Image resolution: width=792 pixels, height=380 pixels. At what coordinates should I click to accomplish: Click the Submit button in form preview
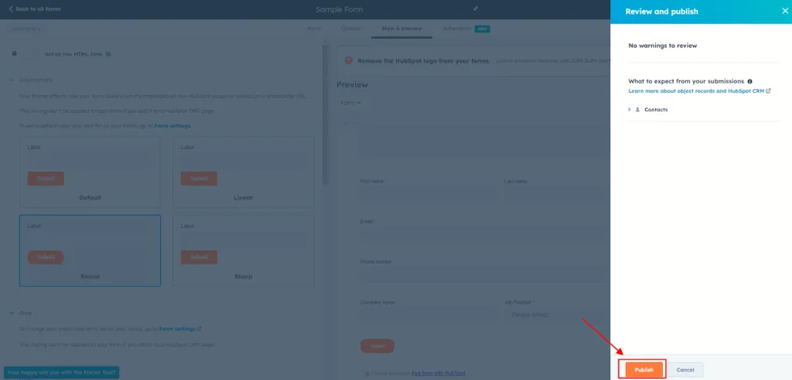coord(377,346)
